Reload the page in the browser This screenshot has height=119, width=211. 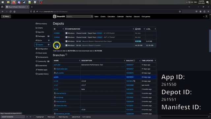pyautogui.click(x=11, y=12)
